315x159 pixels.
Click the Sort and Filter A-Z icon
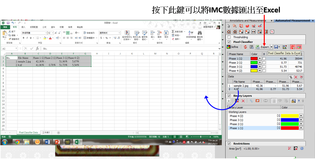point(191,33)
